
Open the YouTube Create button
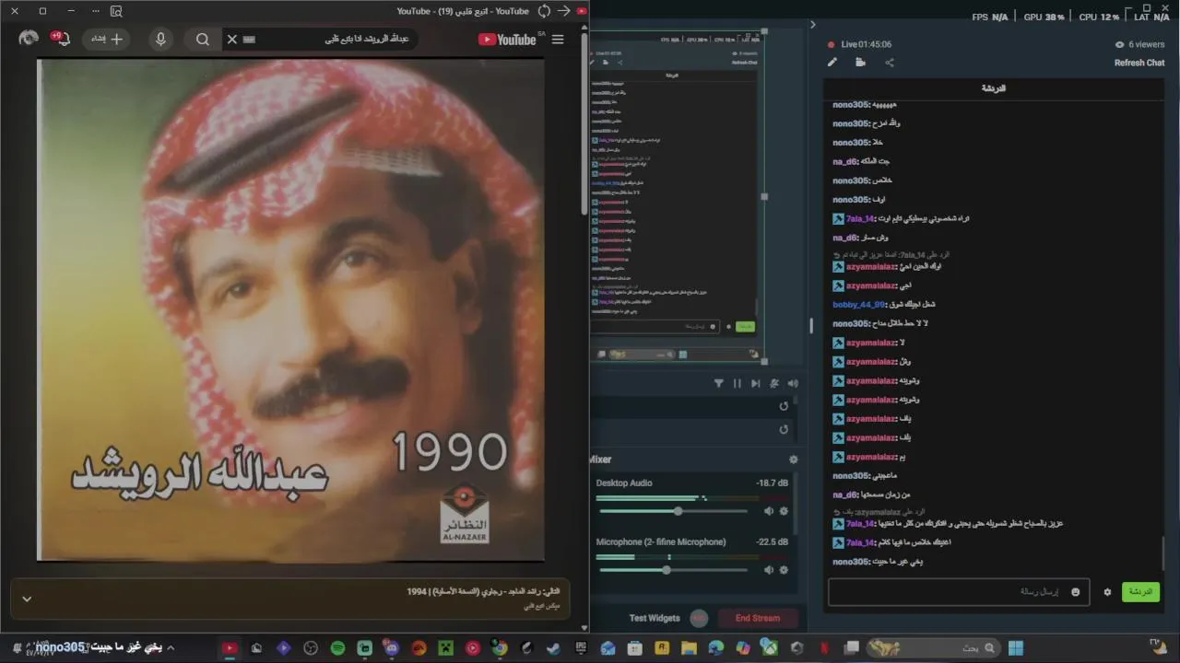tap(108, 40)
